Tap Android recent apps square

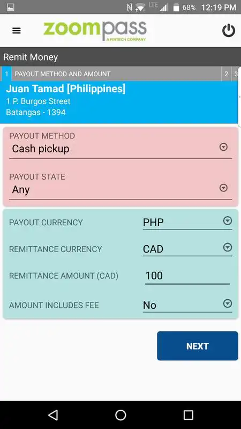[189, 415]
